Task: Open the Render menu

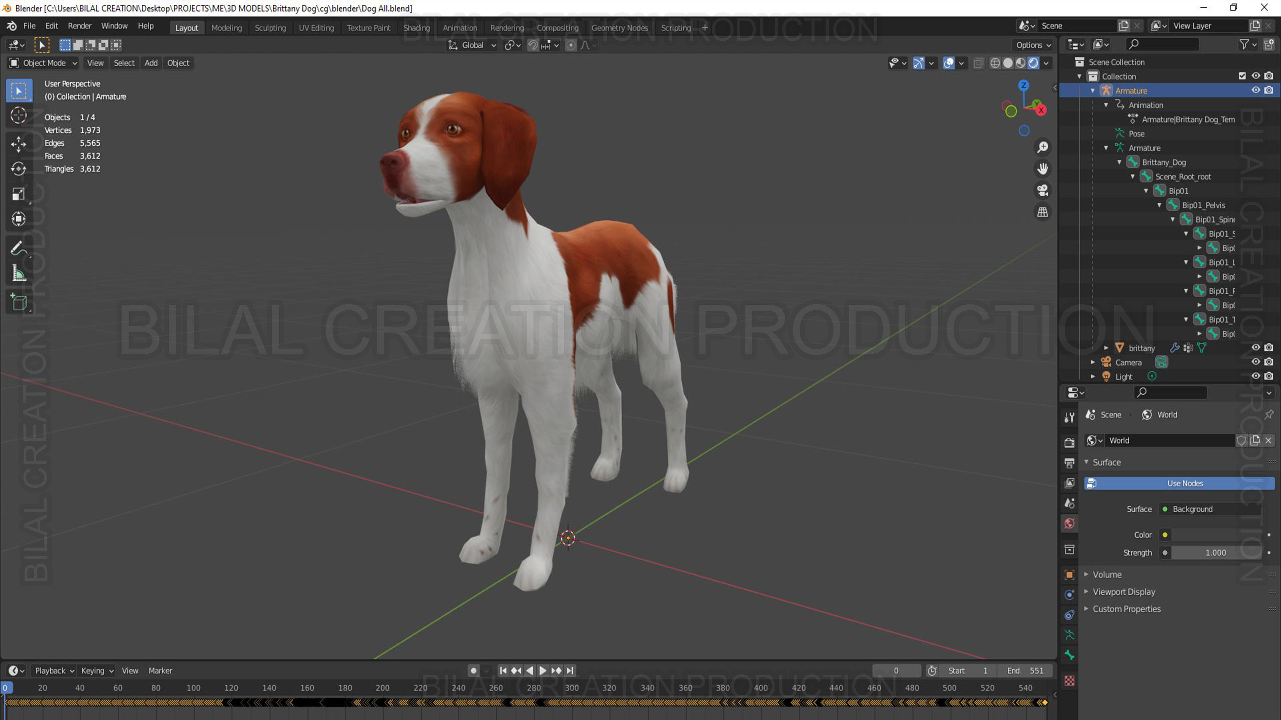Action: 80,26
